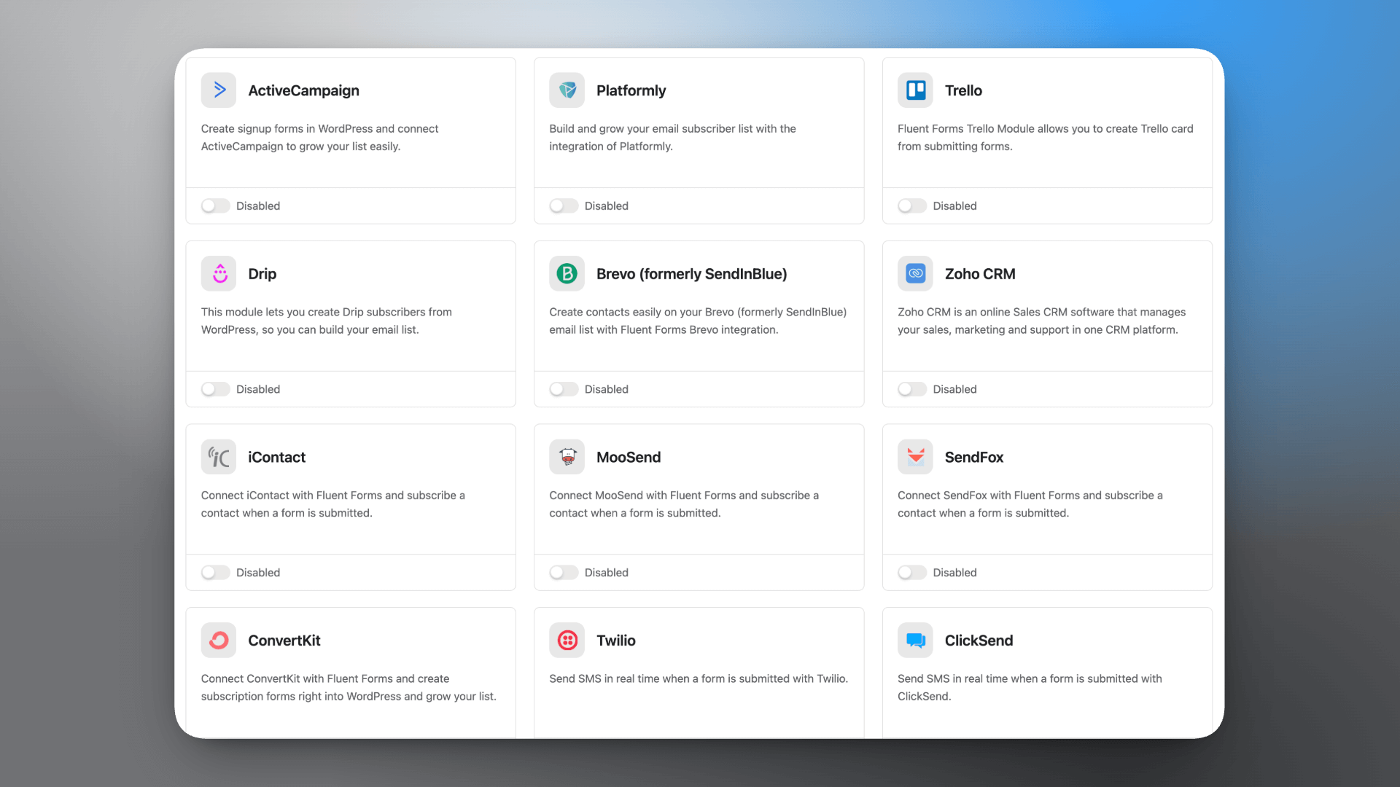Switch on the iContact integration toggle
The height and width of the screenshot is (787, 1400).
point(215,573)
